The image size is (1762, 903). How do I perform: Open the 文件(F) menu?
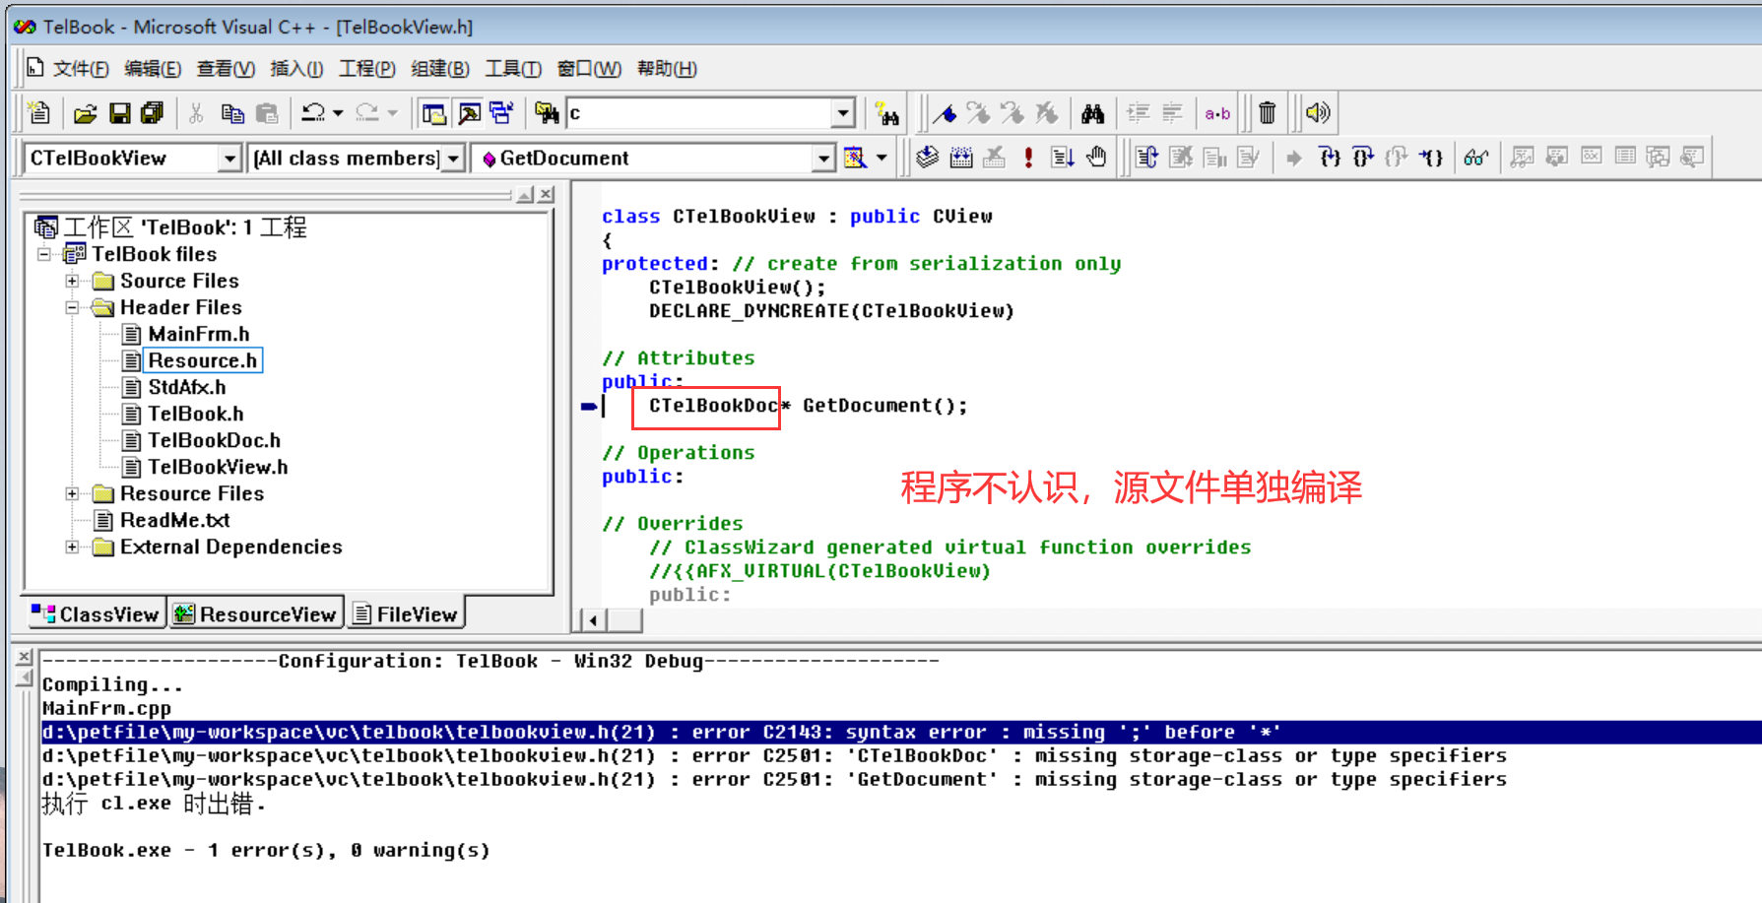pyautogui.click(x=80, y=68)
